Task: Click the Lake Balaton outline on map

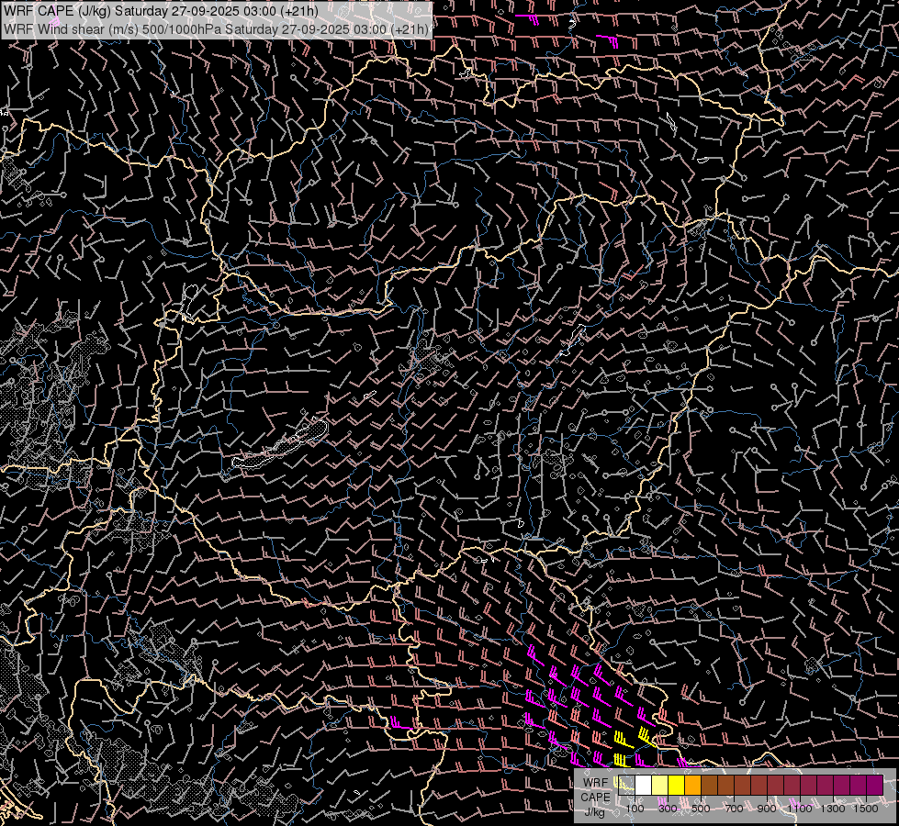Action: click(x=280, y=443)
